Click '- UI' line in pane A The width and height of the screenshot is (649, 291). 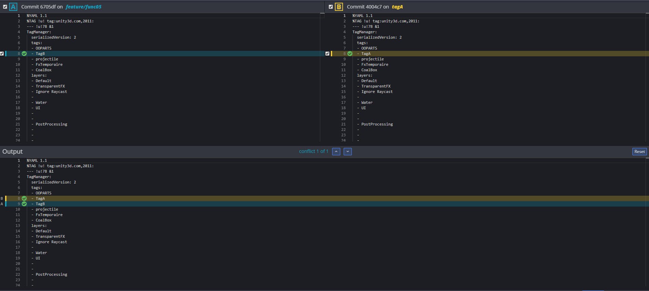[36, 108]
